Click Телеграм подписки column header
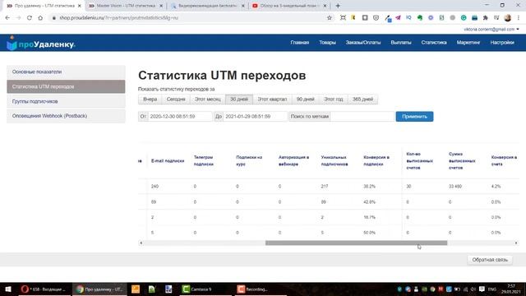The width and height of the screenshot is (526, 296). click(x=204, y=161)
